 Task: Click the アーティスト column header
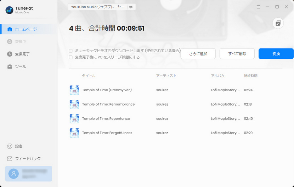click(x=166, y=76)
